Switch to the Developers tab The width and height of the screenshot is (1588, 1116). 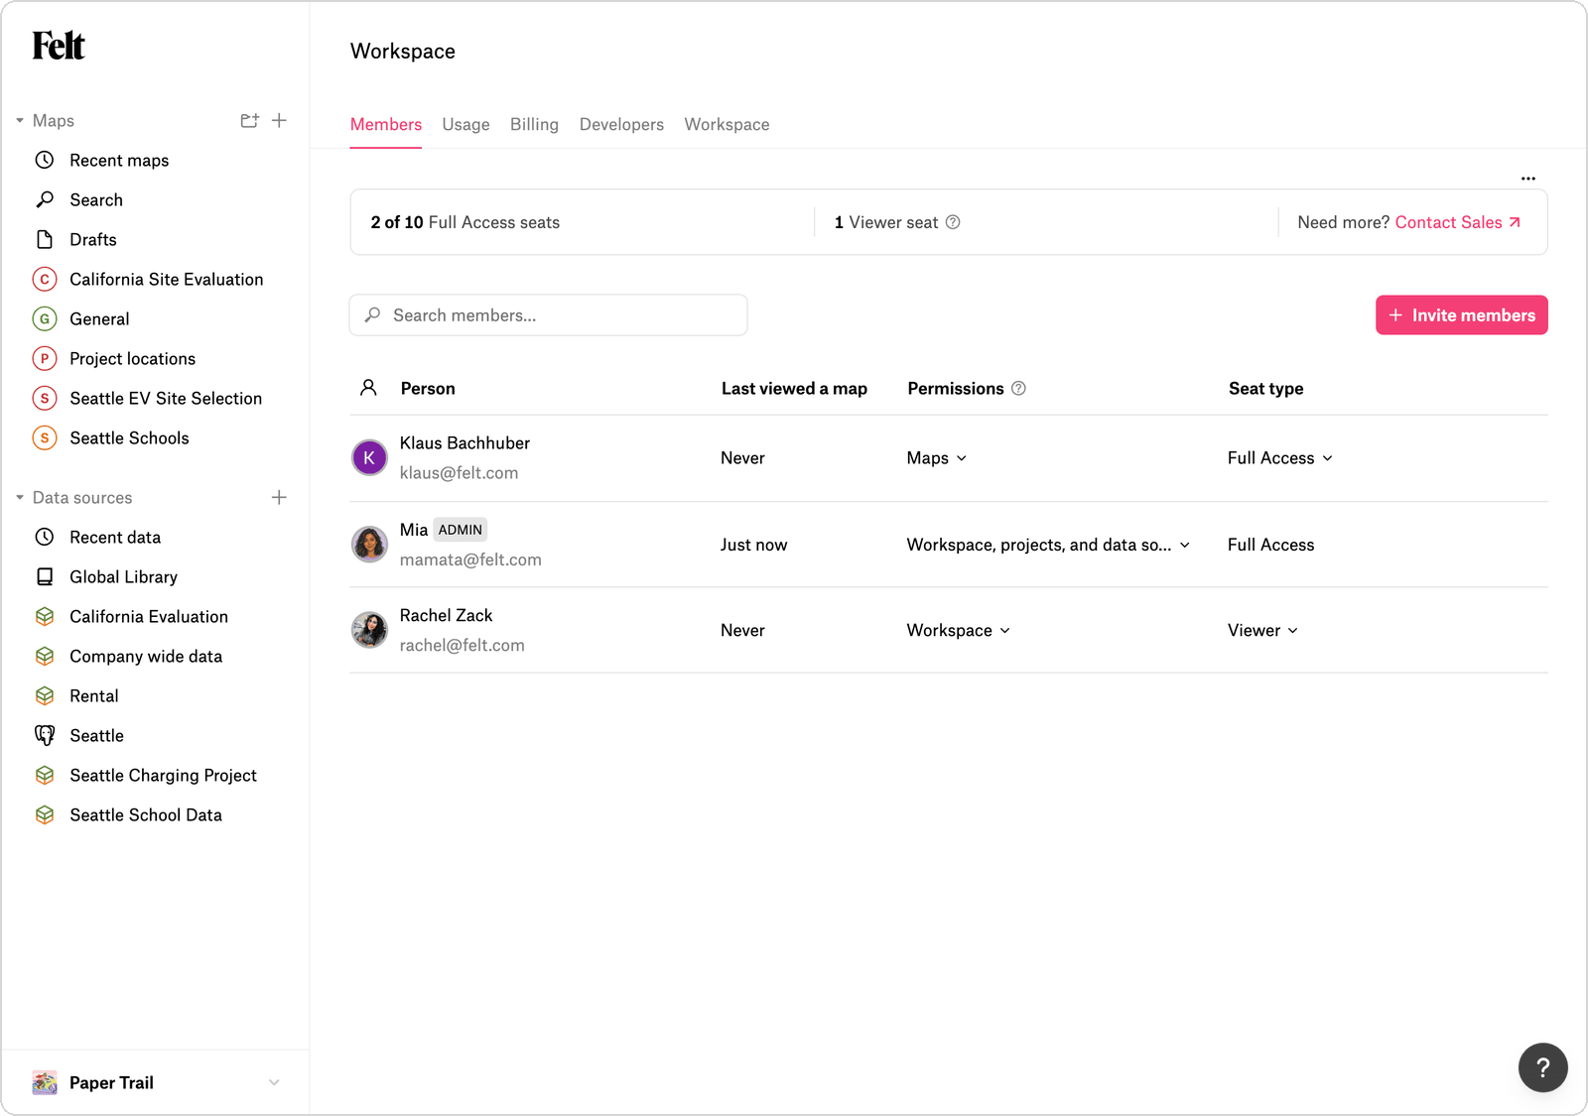point(621,124)
